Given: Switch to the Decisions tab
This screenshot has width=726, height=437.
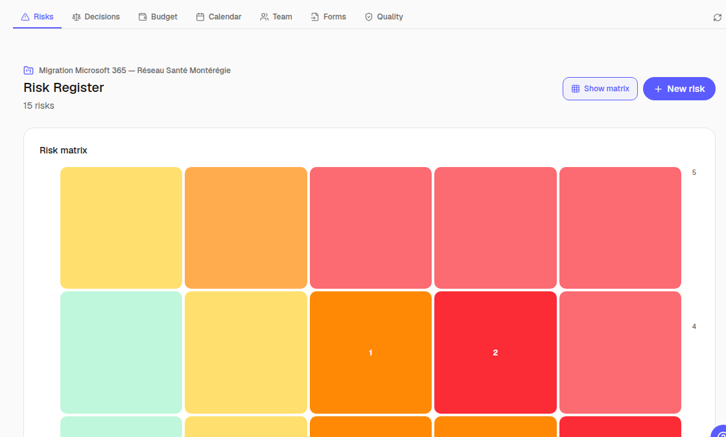Looking at the screenshot, I should 96,17.
